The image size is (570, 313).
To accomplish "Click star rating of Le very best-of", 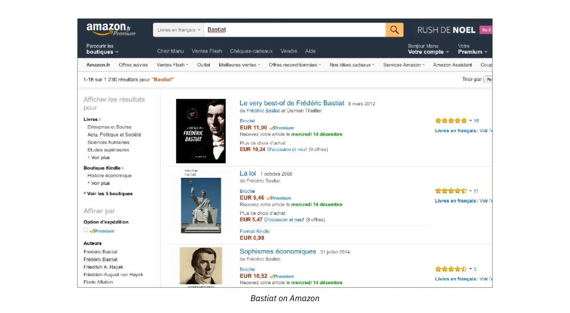I will tap(451, 120).
